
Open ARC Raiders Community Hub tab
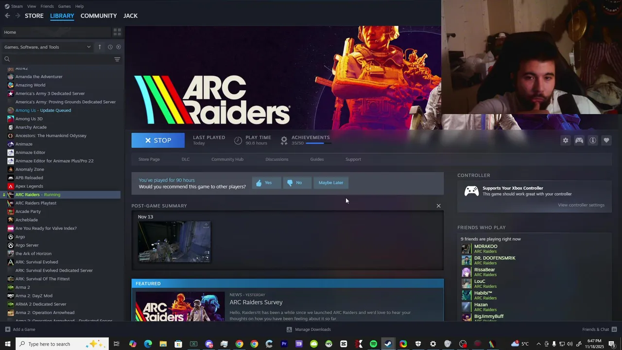pyautogui.click(x=227, y=159)
